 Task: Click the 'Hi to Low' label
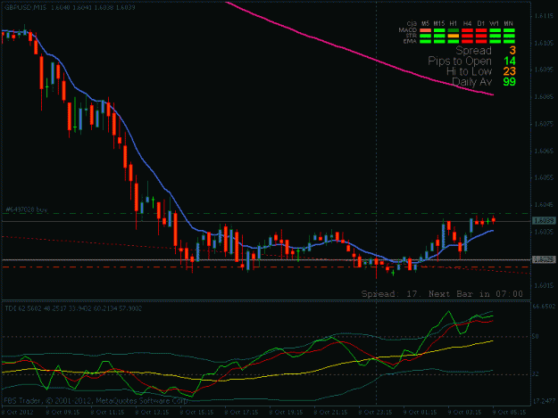coord(470,71)
